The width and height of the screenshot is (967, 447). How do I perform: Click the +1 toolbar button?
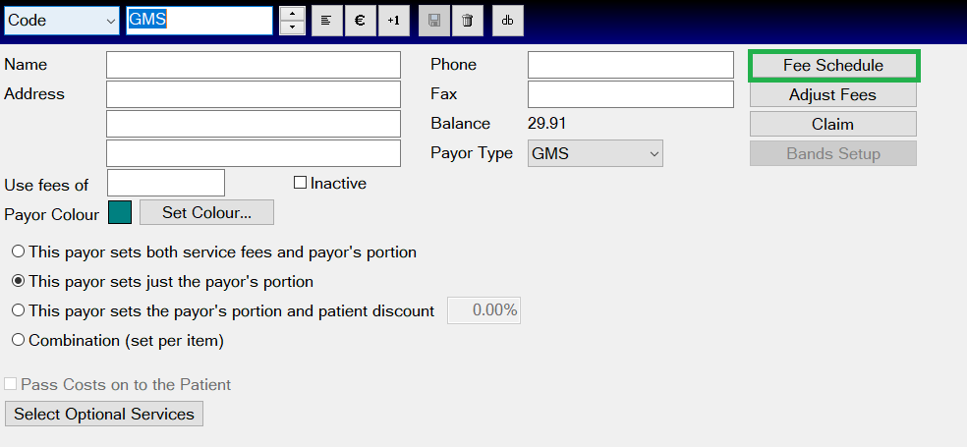click(x=393, y=21)
